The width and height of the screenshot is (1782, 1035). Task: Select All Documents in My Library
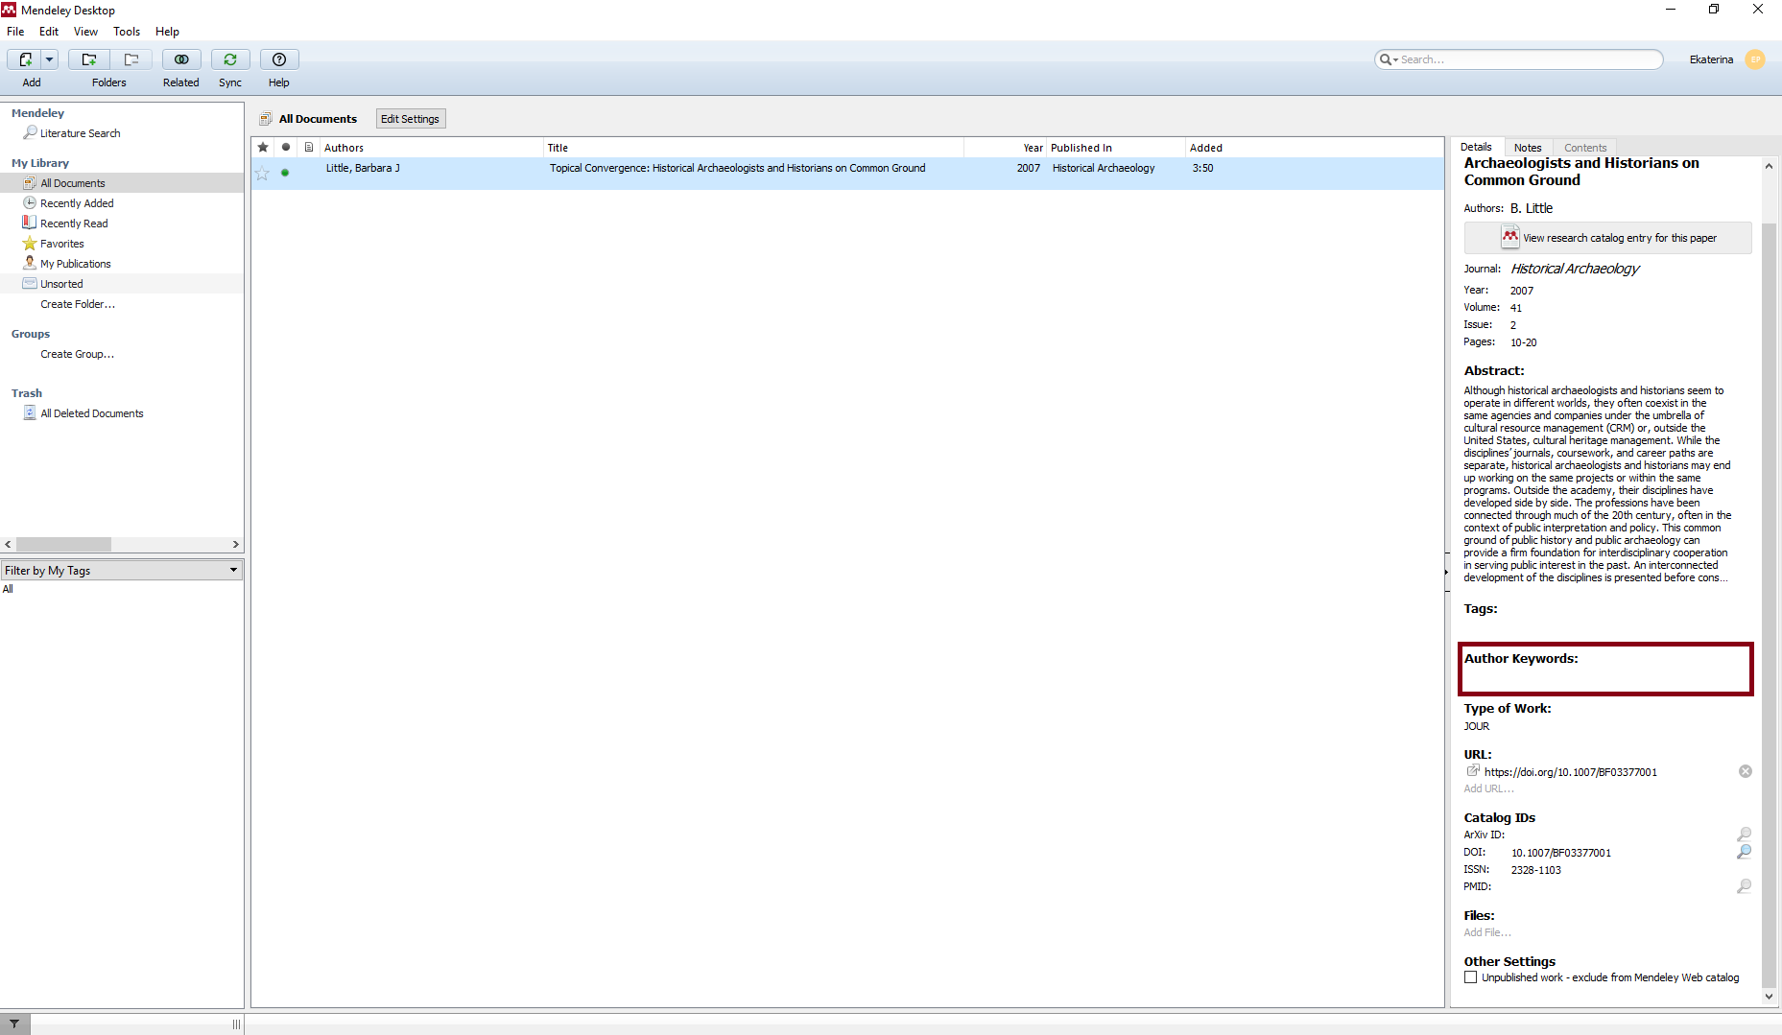coord(73,183)
